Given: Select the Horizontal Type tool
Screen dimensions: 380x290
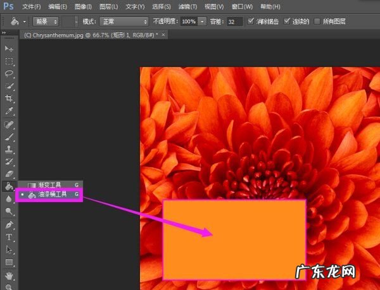Looking at the screenshot, I should 9,238.
